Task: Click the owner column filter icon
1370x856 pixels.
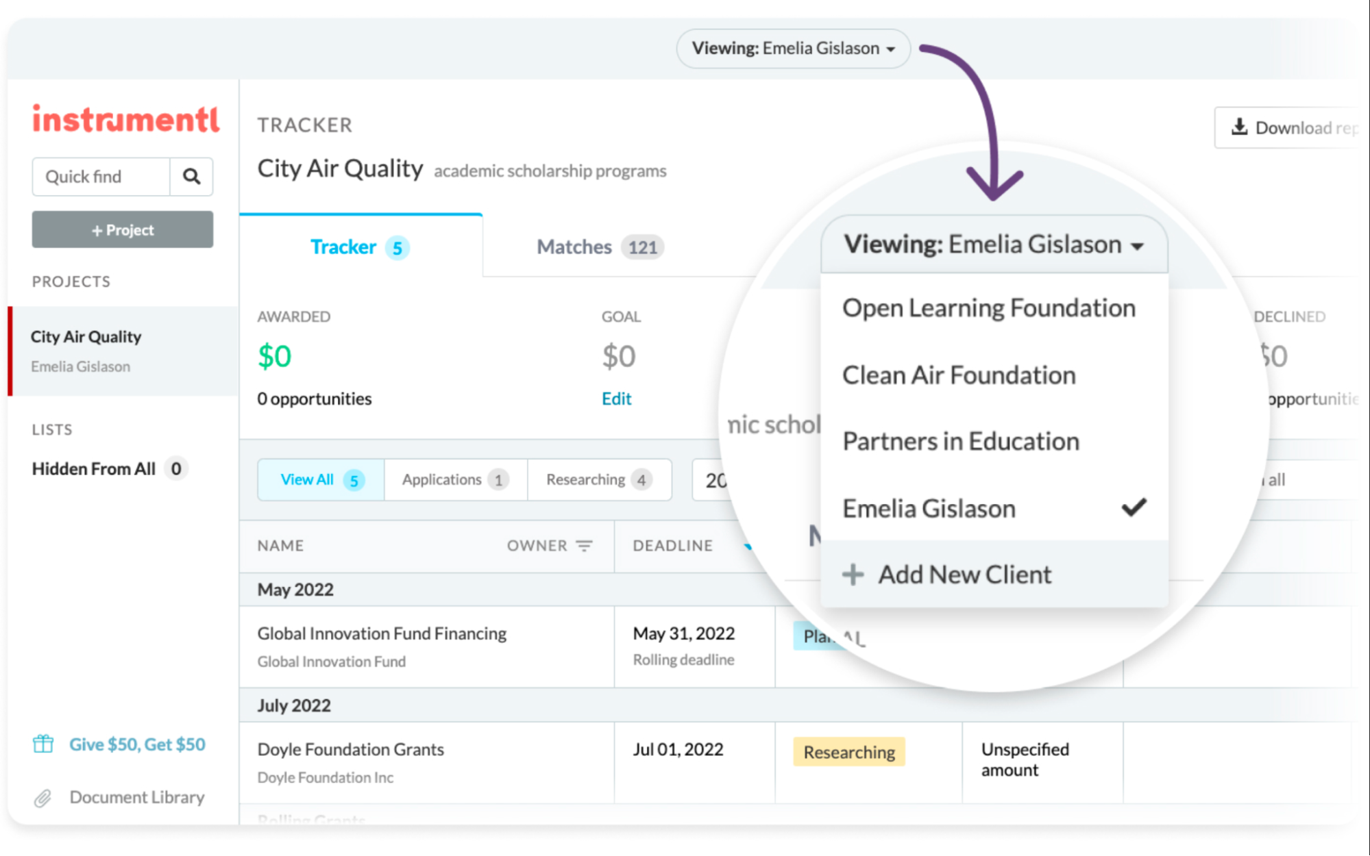Action: [x=584, y=546]
